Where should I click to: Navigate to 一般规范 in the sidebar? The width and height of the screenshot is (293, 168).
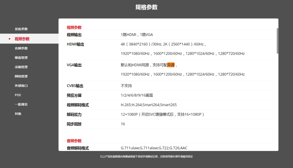21,104
